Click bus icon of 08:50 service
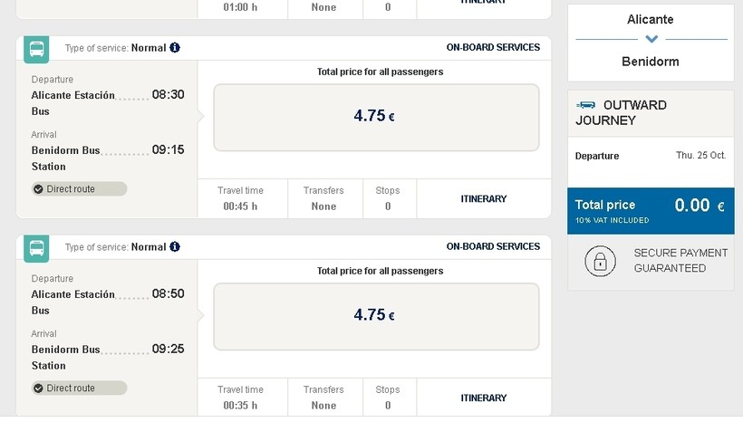 pyautogui.click(x=36, y=248)
